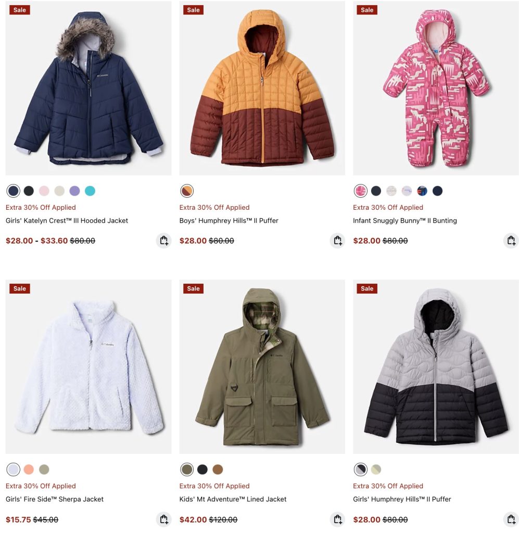The image size is (519, 533).
Task: Choose brown swatch for Mt Adventure Lined Jacket
Action: tap(218, 469)
